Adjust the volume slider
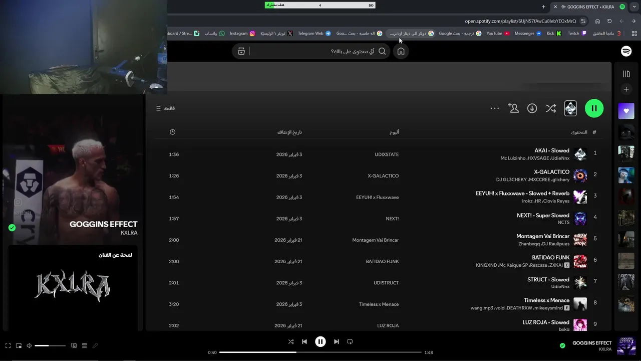The image size is (641, 361). pyautogui.click(x=50, y=345)
